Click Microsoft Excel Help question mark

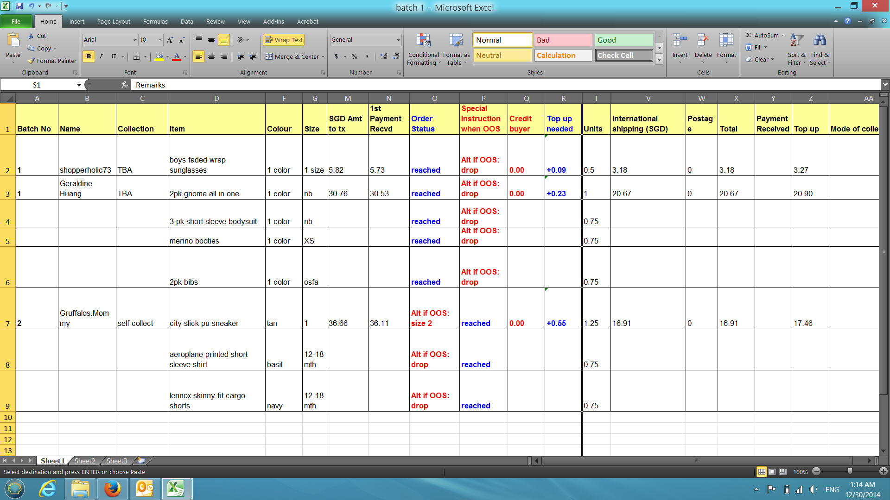(847, 21)
